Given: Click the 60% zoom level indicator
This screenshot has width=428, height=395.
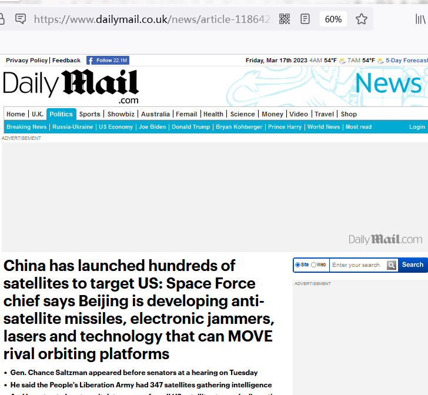Looking at the screenshot, I should pyautogui.click(x=333, y=19).
